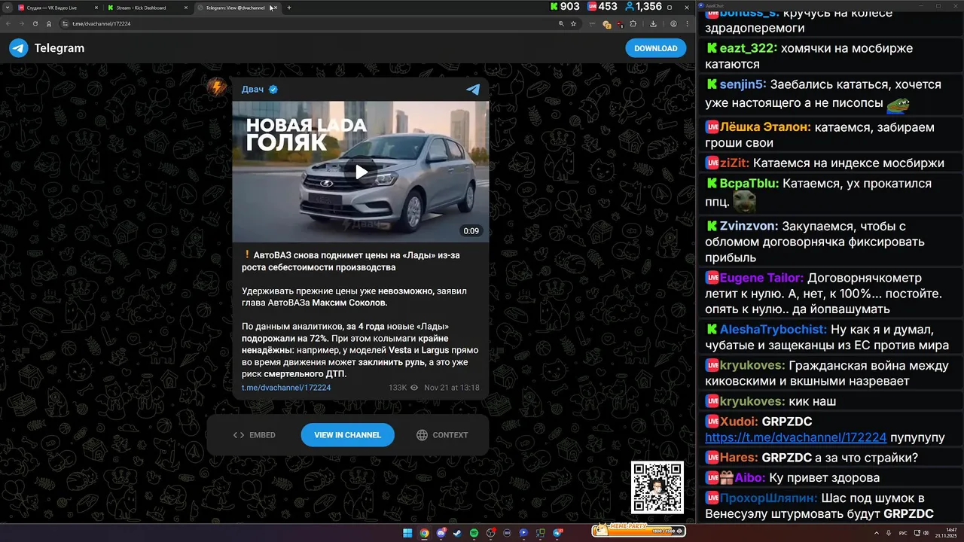Open the browser profile icon
This screenshot has height=542, width=964.
[x=673, y=23]
